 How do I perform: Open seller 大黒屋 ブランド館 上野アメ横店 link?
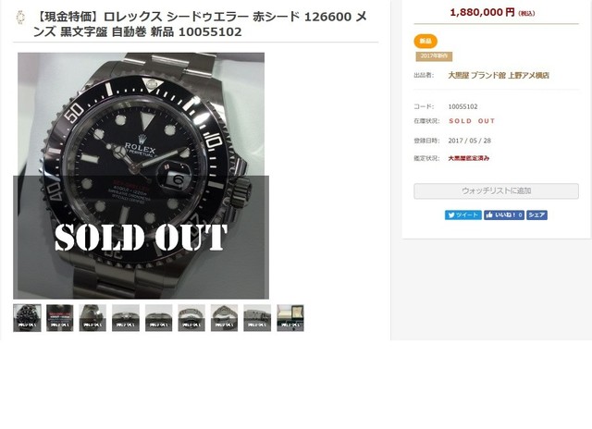coord(499,76)
